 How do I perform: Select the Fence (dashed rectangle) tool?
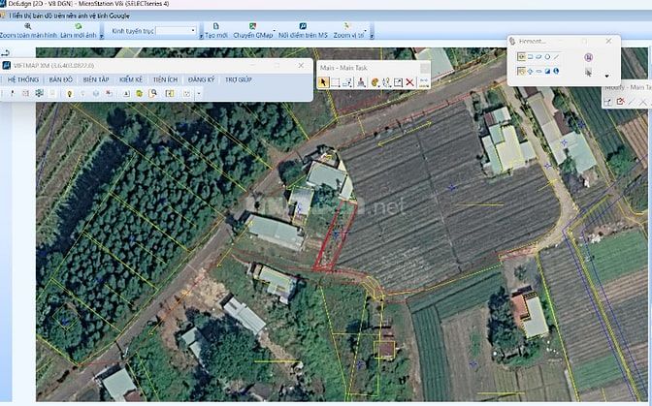click(335, 82)
